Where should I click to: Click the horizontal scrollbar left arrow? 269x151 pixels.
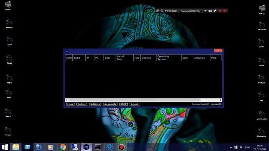[67, 100]
